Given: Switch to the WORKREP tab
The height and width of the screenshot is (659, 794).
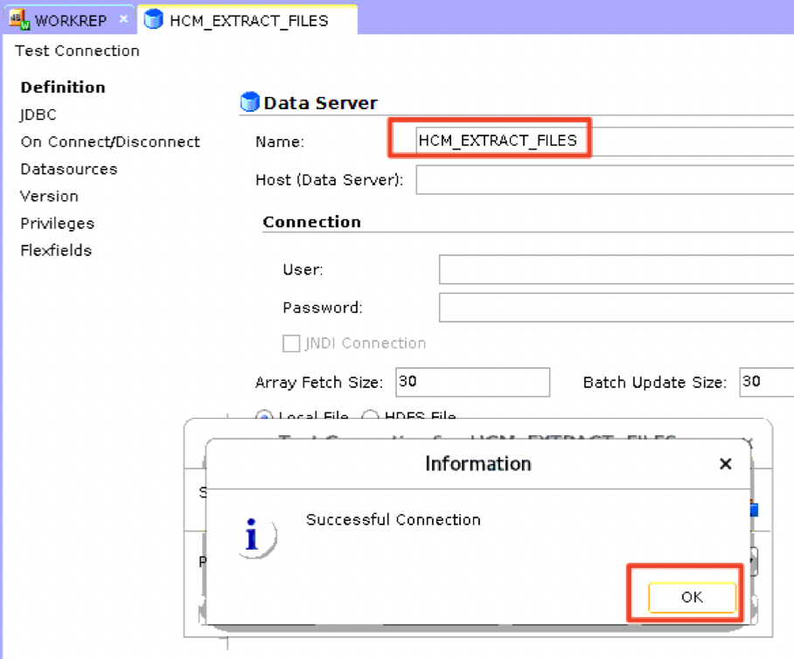Looking at the screenshot, I should click(x=70, y=20).
